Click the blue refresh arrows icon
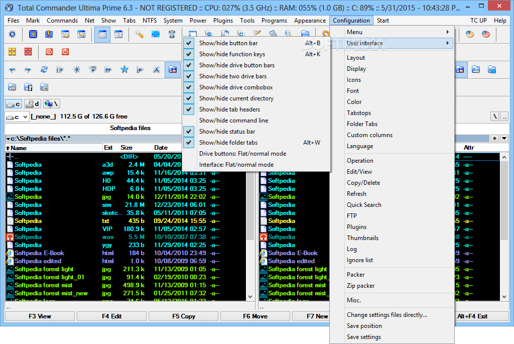Image resolution: width=514 pixels, height=344 pixels. (44, 69)
